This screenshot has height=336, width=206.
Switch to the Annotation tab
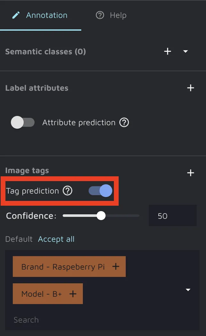[40, 15]
